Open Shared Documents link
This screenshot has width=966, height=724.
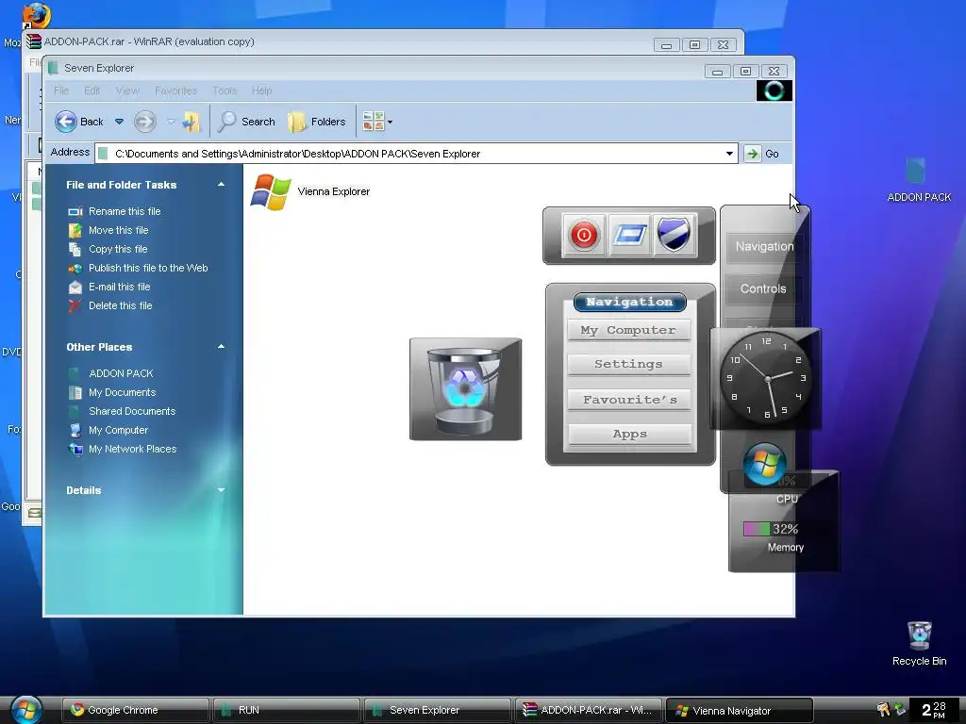(x=132, y=411)
